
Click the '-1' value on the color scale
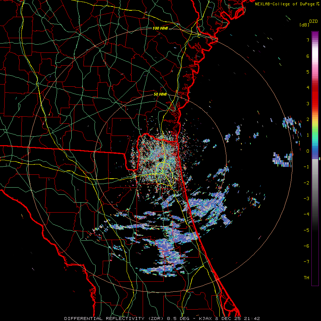pos(306,167)
